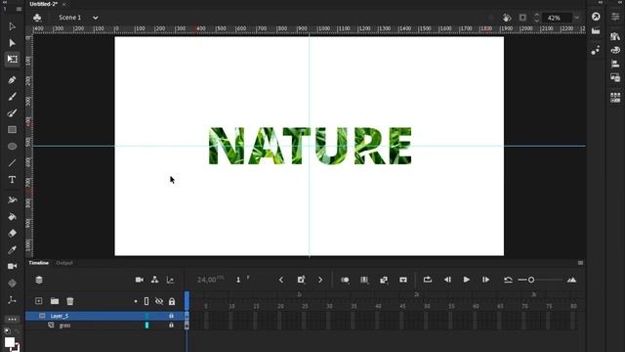Open the Edit Toolbar three-dots menu
This screenshot has height=352, width=625.
(x=12, y=320)
